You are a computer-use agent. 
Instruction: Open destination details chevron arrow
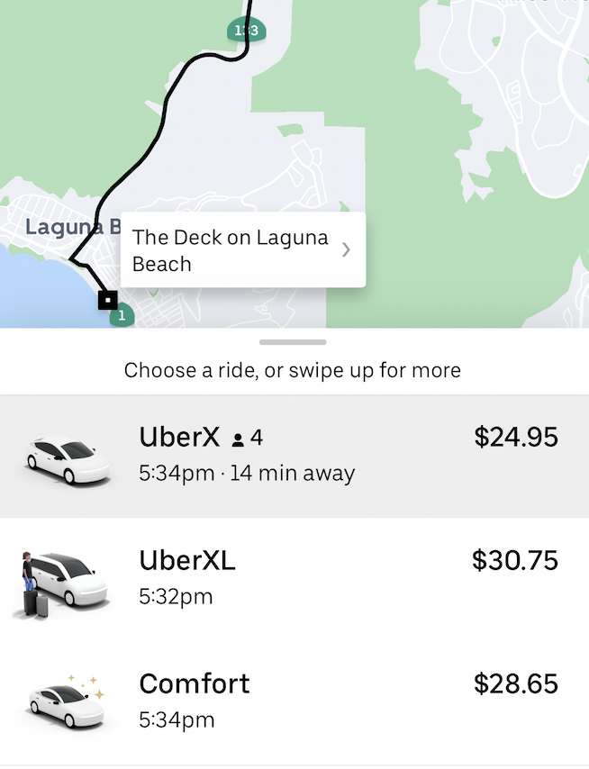point(346,249)
